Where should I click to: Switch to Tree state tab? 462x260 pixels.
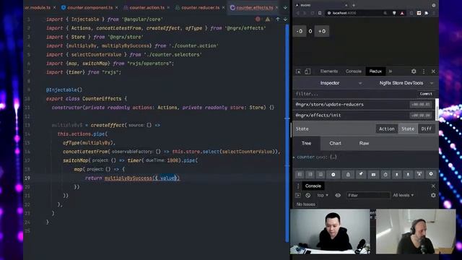(x=306, y=143)
